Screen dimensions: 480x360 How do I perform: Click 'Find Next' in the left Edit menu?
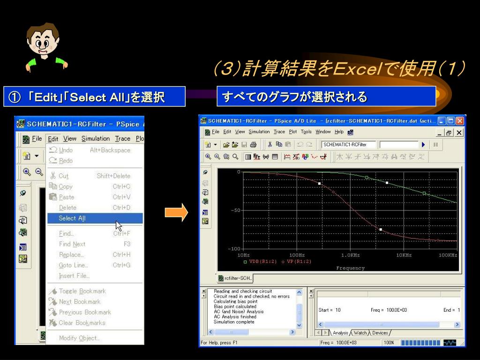pos(95,244)
